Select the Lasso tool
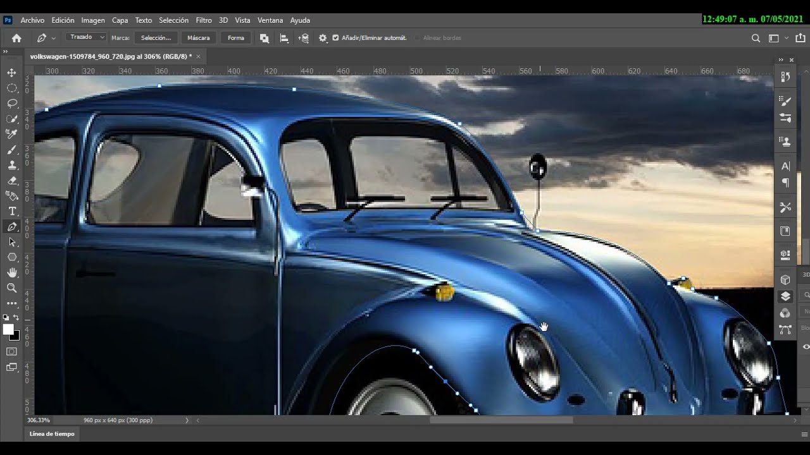Viewport: 810px width, 455px height. (x=12, y=103)
